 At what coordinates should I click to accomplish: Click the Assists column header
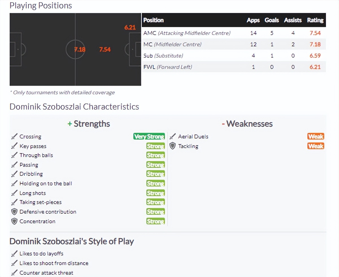pyautogui.click(x=293, y=20)
